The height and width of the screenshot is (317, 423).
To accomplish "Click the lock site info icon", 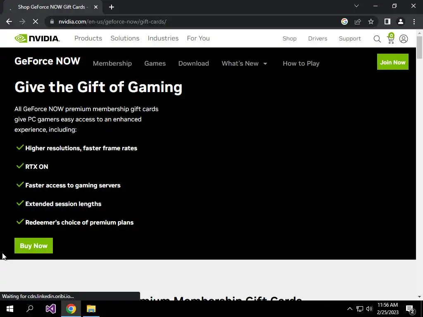I will coord(52,21).
